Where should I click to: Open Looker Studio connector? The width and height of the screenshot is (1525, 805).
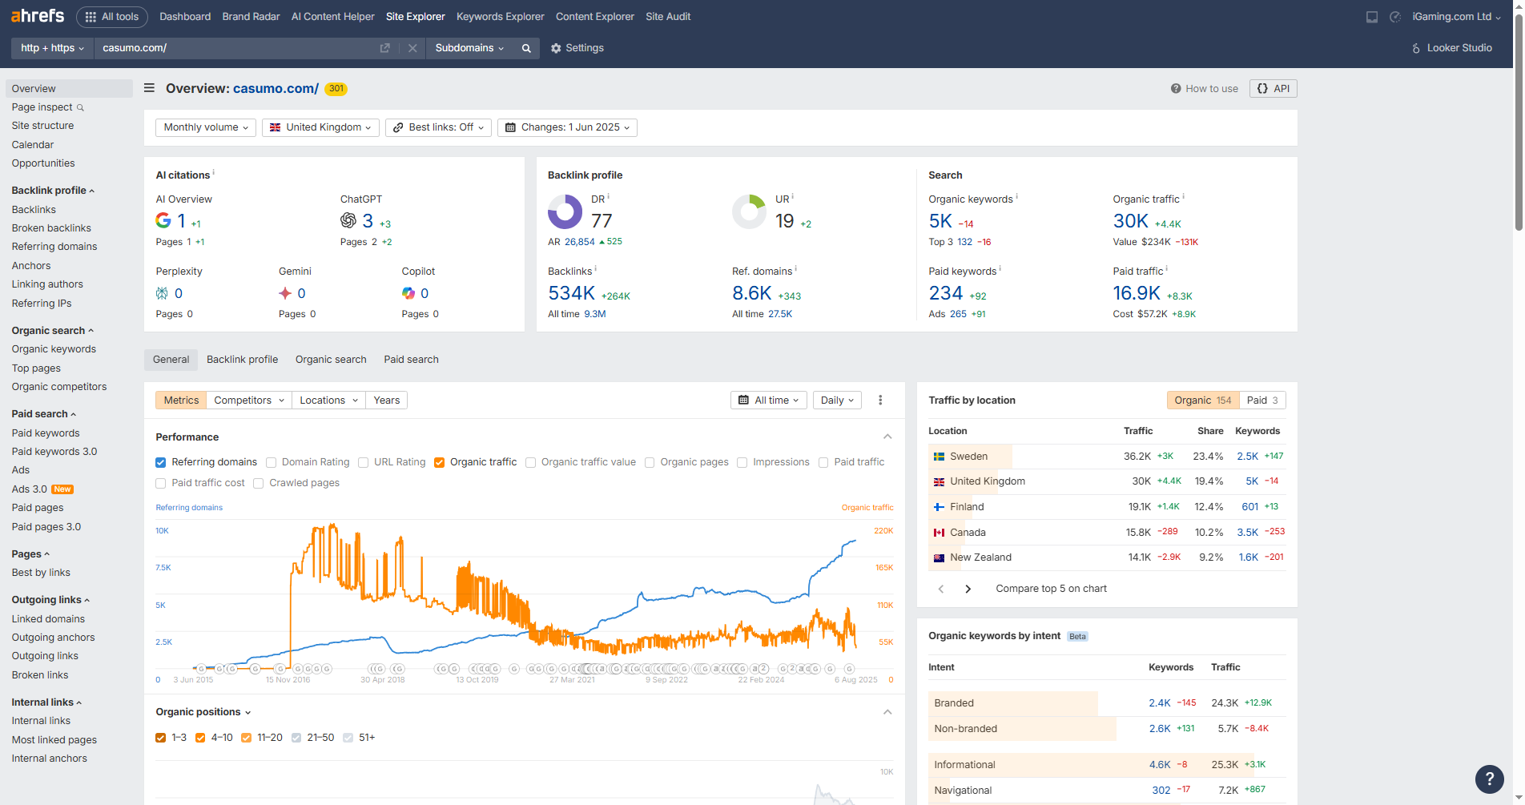point(1452,48)
